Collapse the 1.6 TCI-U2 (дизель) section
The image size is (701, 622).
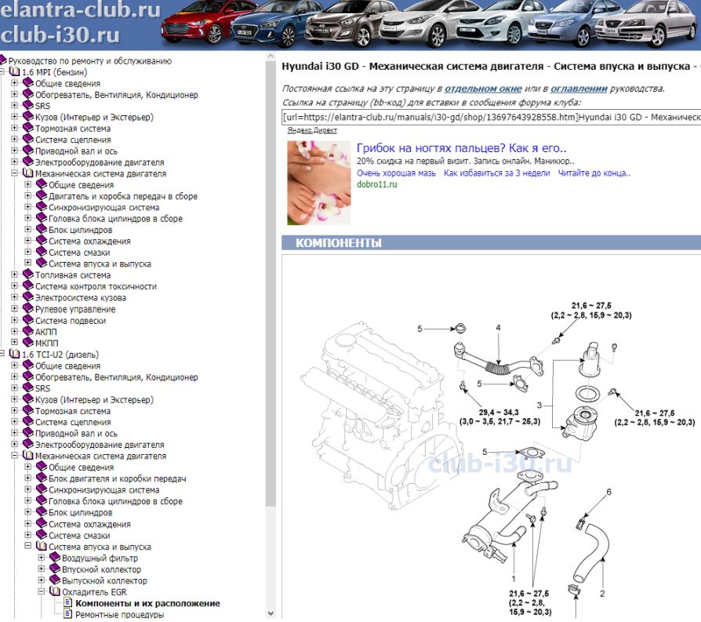coord(4,355)
